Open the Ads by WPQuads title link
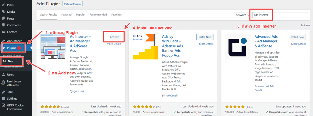 (173, 46)
